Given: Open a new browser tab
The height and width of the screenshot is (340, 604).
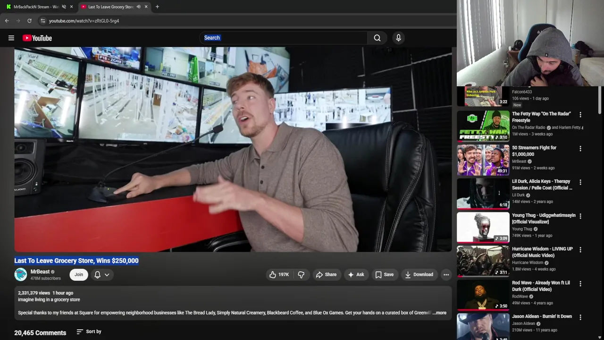Looking at the screenshot, I should coord(157,7).
